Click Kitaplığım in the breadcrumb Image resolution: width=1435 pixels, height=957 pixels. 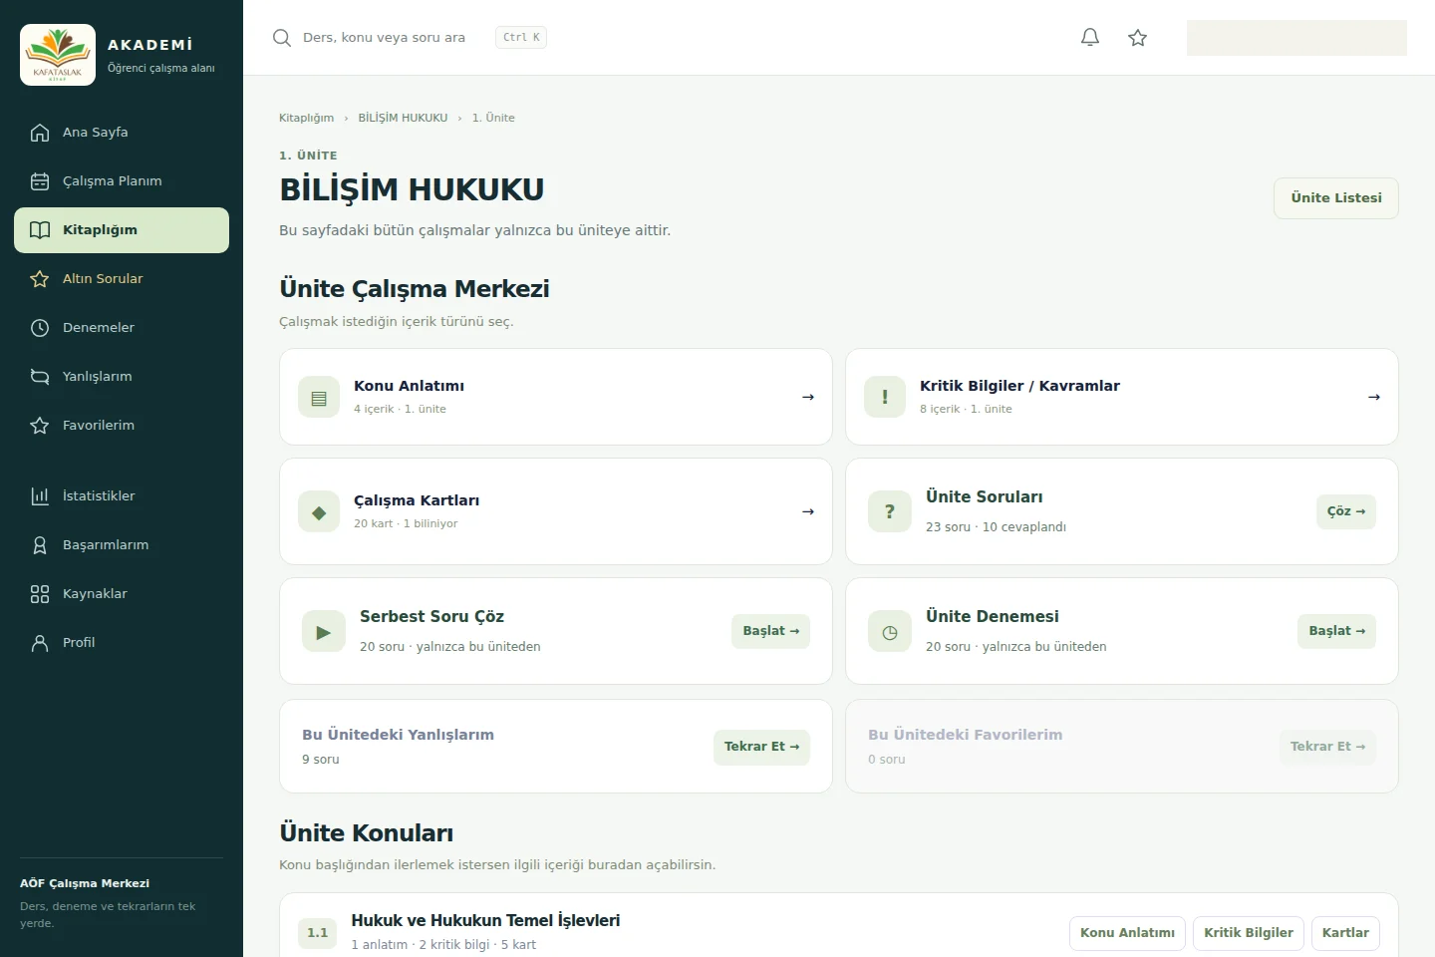click(306, 118)
